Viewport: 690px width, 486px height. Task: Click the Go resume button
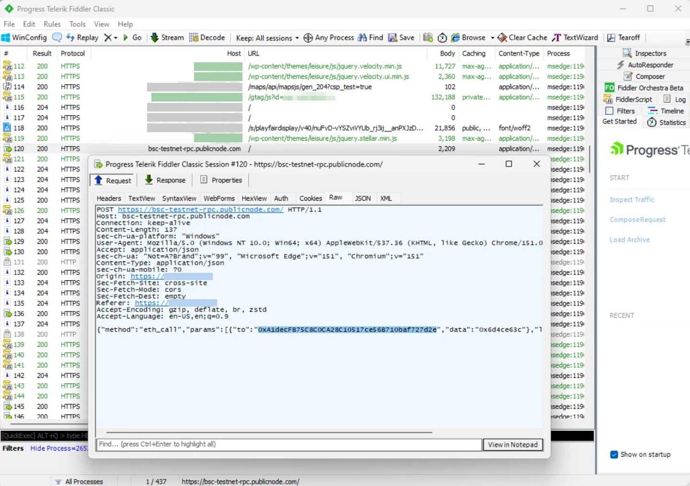tap(132, 37)
